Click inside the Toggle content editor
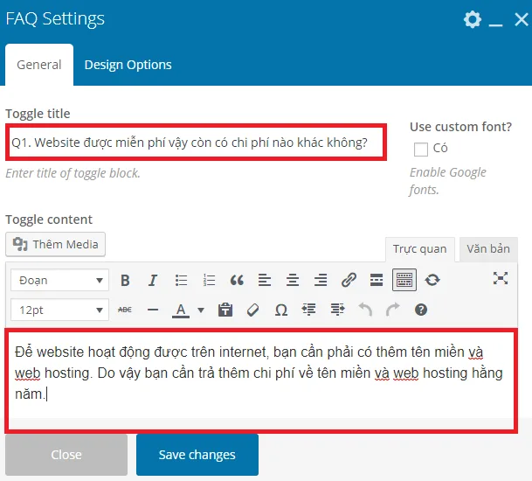Viewport: 532px width, 481px height. pos(261,380)
